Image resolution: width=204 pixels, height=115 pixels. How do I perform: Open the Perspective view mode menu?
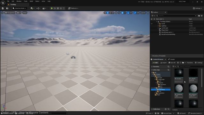(10, 13)
